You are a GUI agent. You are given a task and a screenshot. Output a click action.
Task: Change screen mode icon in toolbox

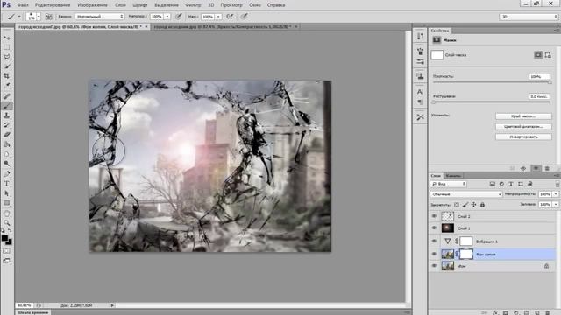(6, 261)
